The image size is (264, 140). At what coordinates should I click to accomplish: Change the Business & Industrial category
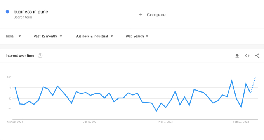click(x=94, y=36)
